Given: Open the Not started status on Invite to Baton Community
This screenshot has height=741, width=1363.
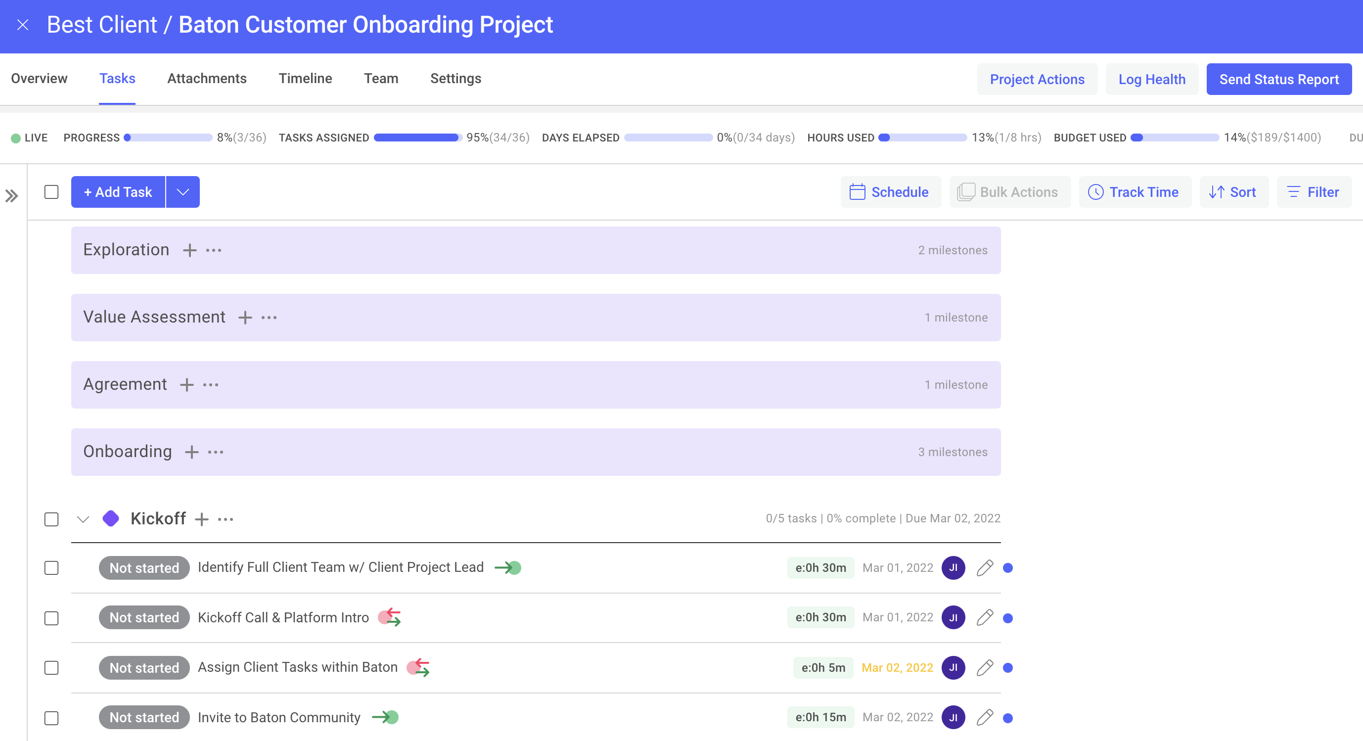Looking at the screenshot, I should click(x=144, y=717).
